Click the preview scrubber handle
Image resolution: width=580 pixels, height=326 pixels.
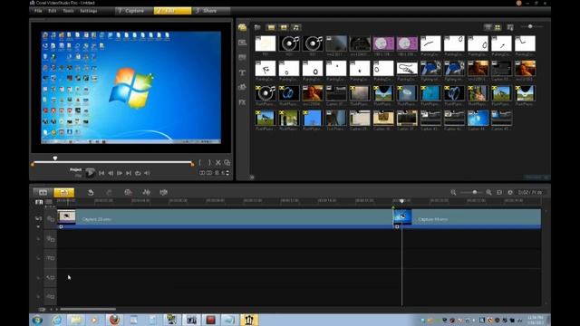click(x=55, y=158)
